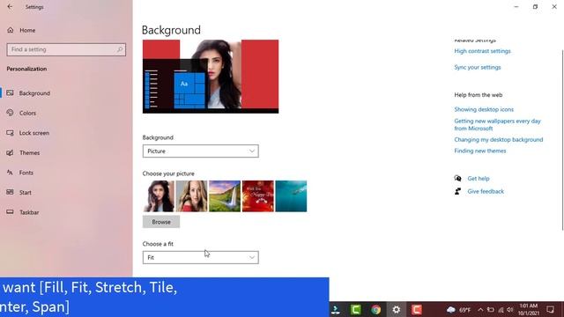Open High contrast settings link
The image size is (564, 317).
point(482,51)
